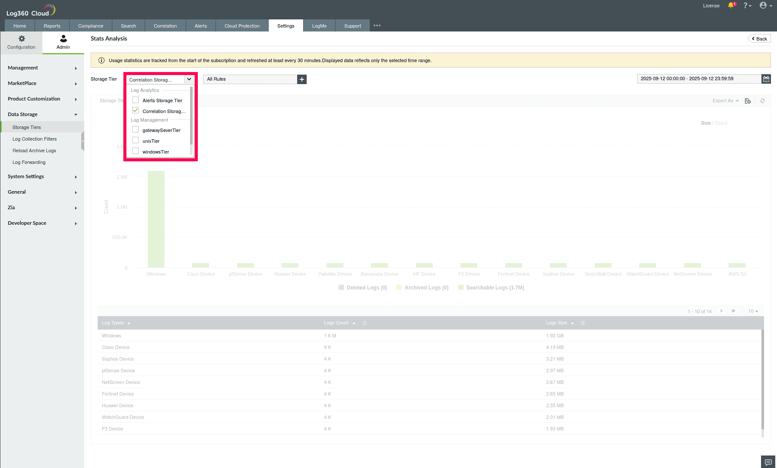This screenshot has width=777, height=468.
Task: Toggle Archived Logs legend series
Action: click(x=422, y=288)
